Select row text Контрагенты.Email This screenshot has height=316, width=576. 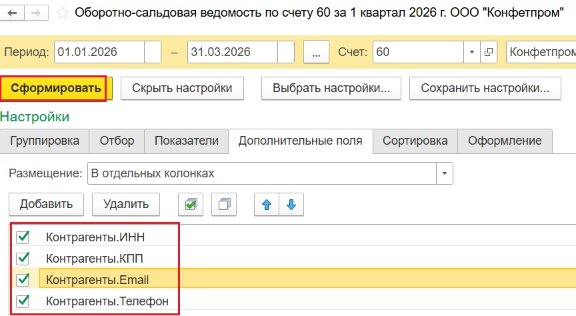pyautogui.click(x=97, y=280)
